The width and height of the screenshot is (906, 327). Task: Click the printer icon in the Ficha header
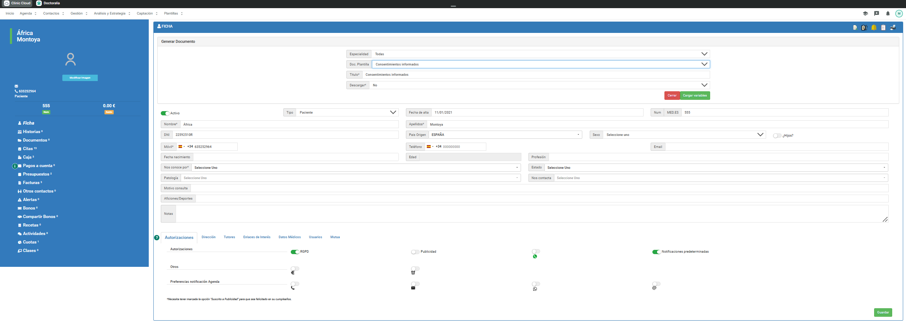coord(893,28)
